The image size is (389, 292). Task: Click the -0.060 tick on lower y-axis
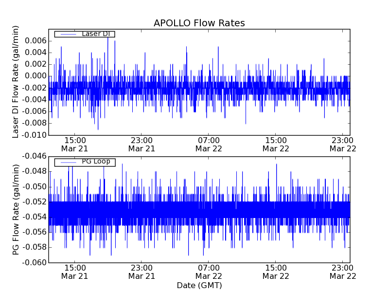click(34, 263)
